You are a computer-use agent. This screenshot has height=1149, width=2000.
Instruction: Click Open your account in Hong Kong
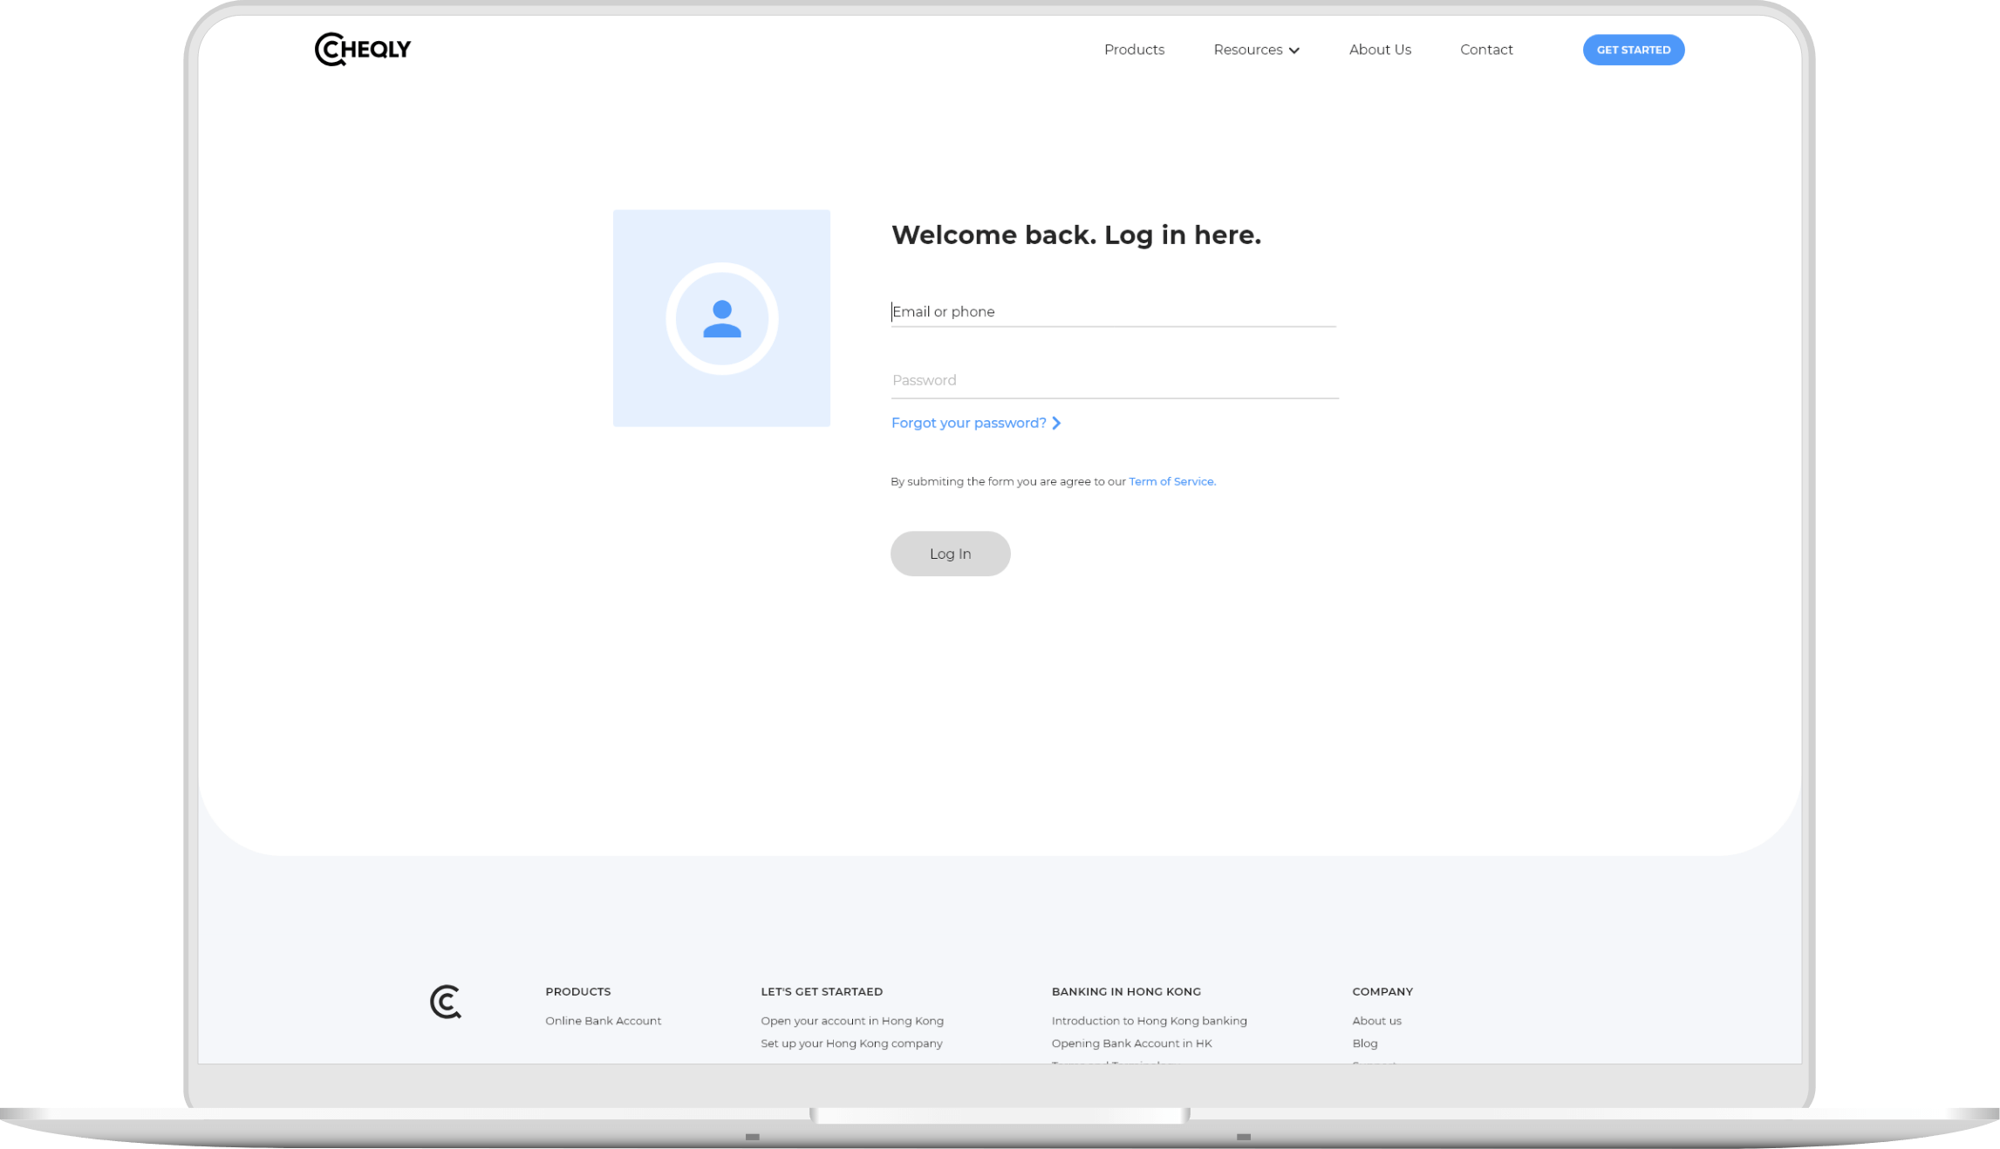pos(851,1021)
